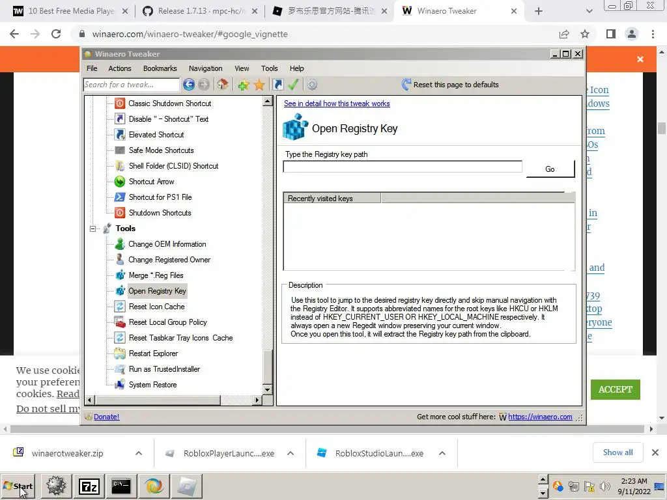This screenshot has height=500, width=667.
Task: Open bookmarks via the gold star icon
Action: click(259, 85)
